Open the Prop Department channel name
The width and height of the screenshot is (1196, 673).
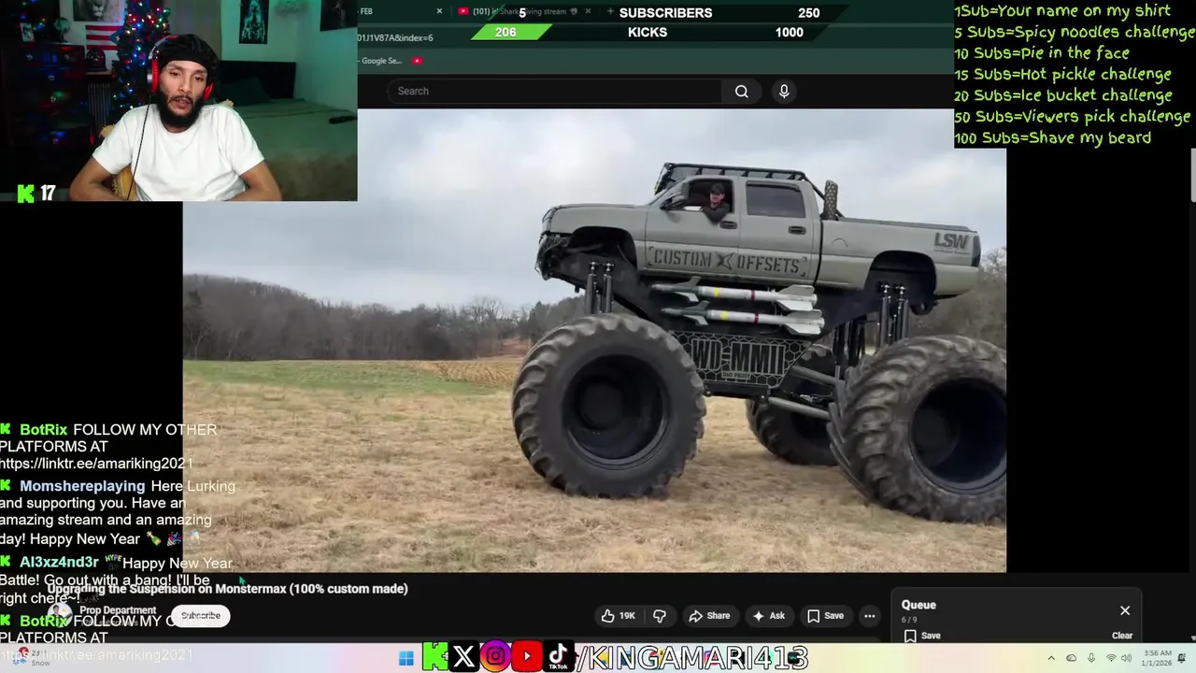point(118,610)
